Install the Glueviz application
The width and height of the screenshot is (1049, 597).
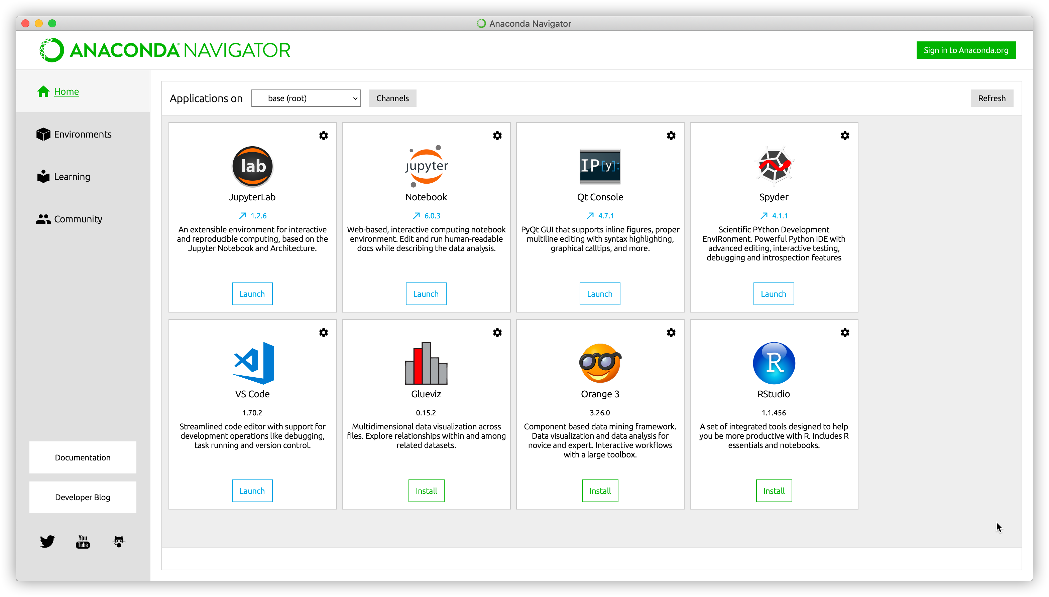coord(426,491)
